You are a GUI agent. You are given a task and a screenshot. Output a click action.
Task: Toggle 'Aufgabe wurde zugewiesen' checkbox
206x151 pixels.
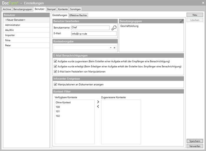tap(55, 61)
